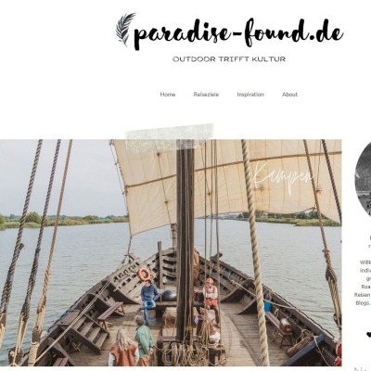371x371 pixels.
Task: Click the paradise-found.de site title
Action: [238, 33]
